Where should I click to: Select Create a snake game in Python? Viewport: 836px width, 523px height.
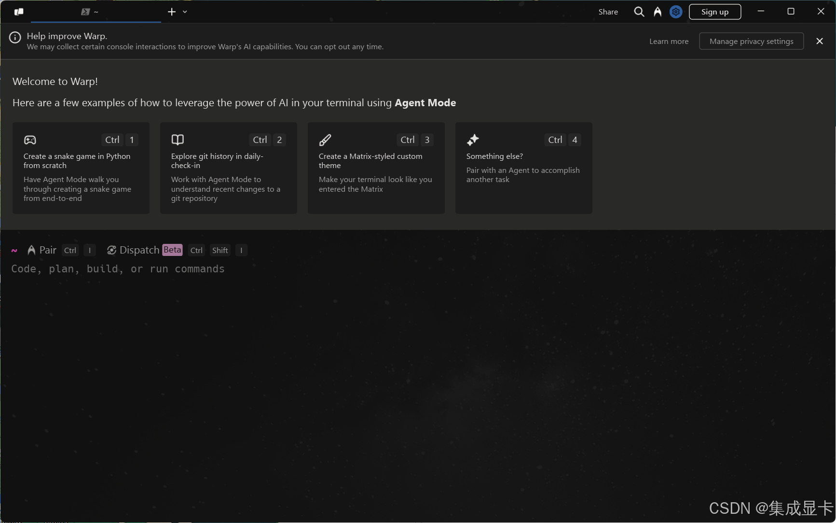[x=77, y=161]
